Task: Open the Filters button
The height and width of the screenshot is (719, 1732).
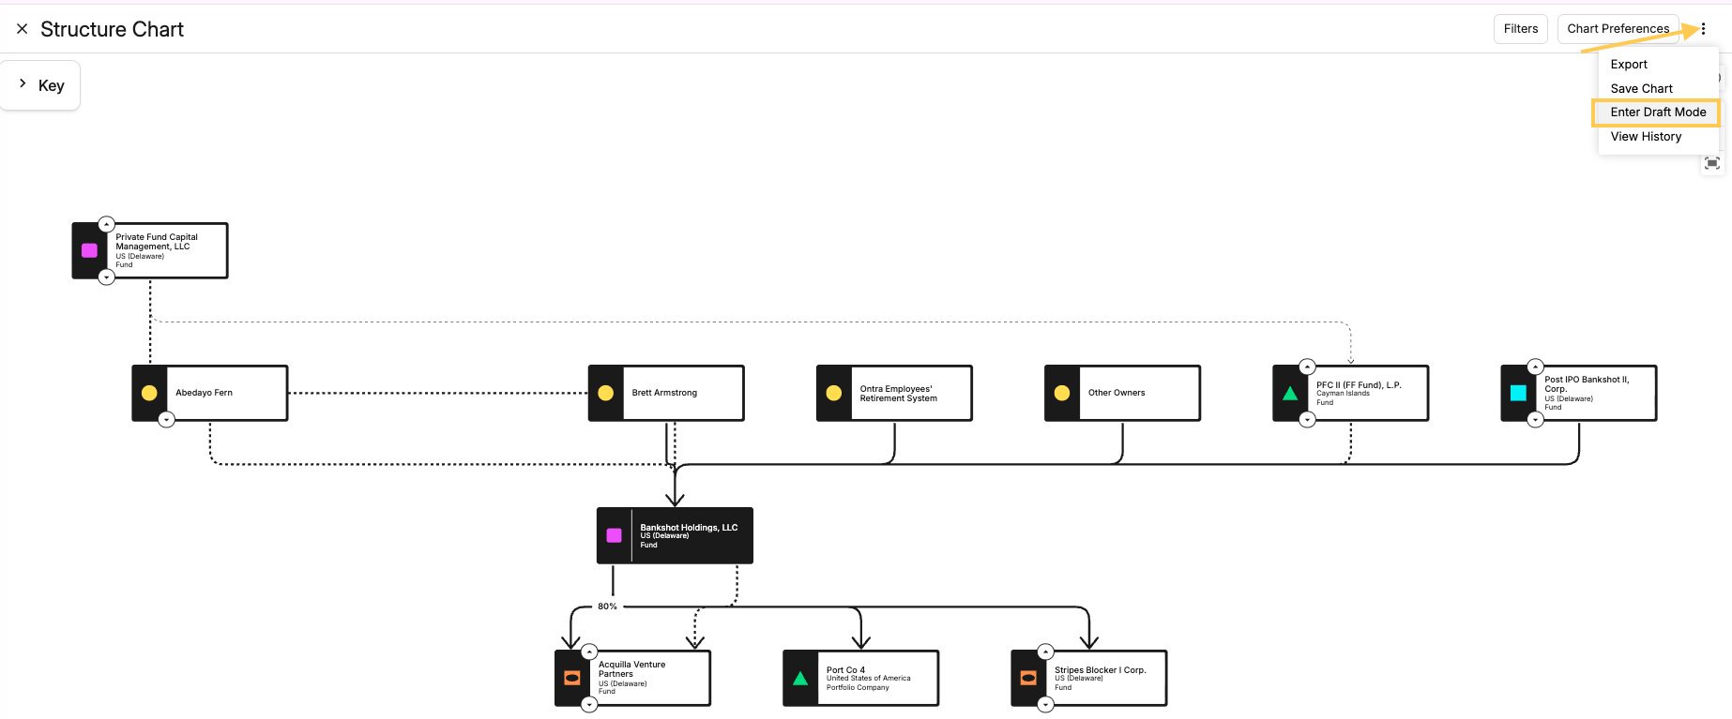Action: pyautogui.click(x=1521, y=29)
